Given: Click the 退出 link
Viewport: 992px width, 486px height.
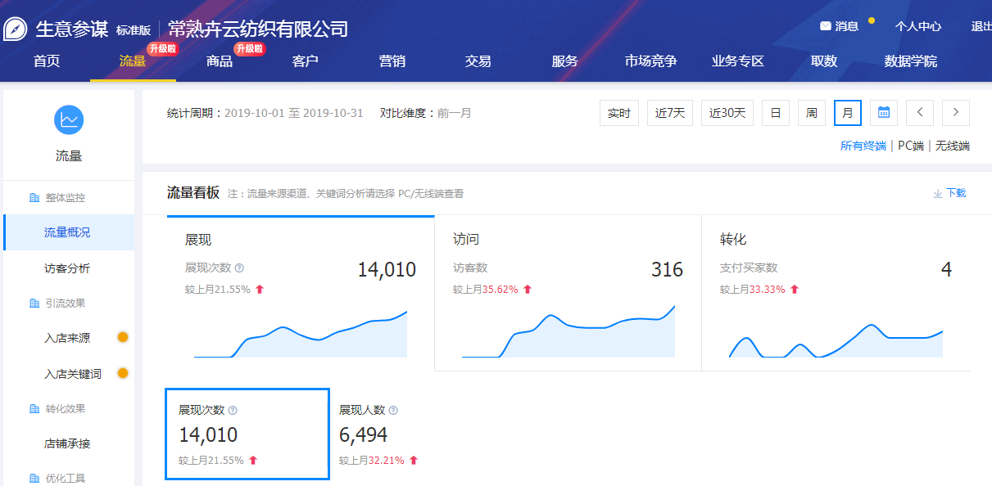Looking at the screenshot, I should (981, 26).
